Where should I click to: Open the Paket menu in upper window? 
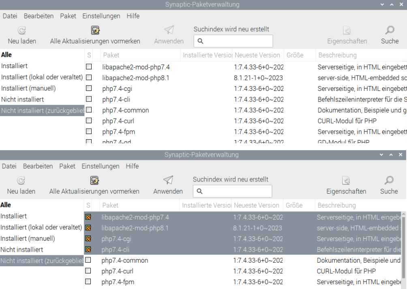(x=68, y=16)
